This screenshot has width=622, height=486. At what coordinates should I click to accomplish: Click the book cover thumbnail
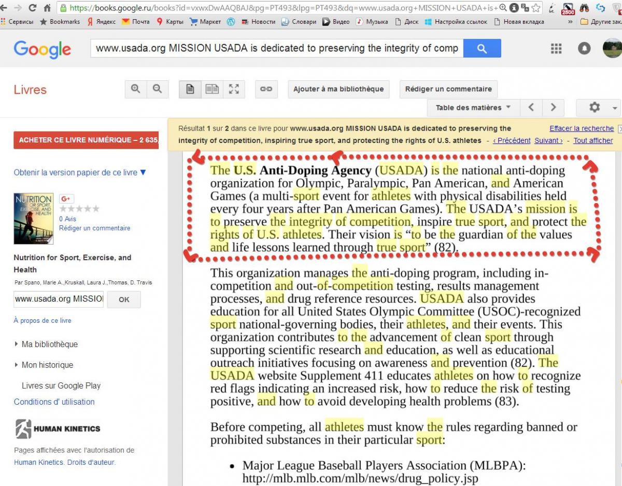[x=34, y=219]
